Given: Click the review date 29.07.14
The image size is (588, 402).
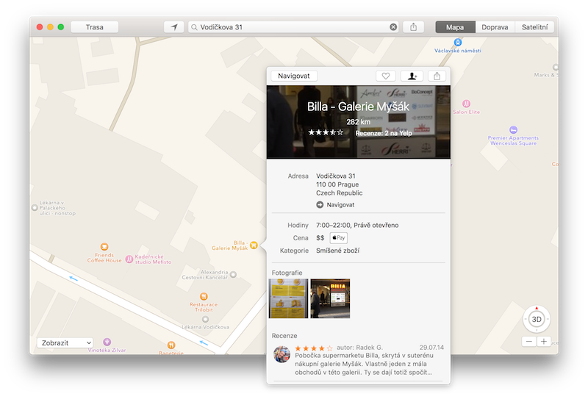Looking at the screenshot, I should 431,348.
